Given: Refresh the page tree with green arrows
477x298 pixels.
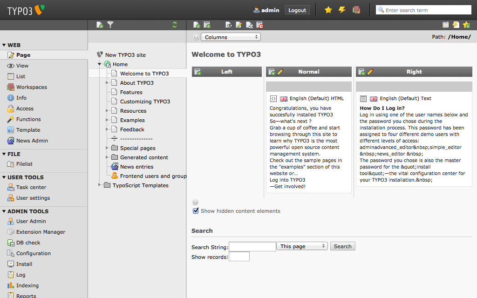Looking at the screenshot, I should tap(175, 25).
